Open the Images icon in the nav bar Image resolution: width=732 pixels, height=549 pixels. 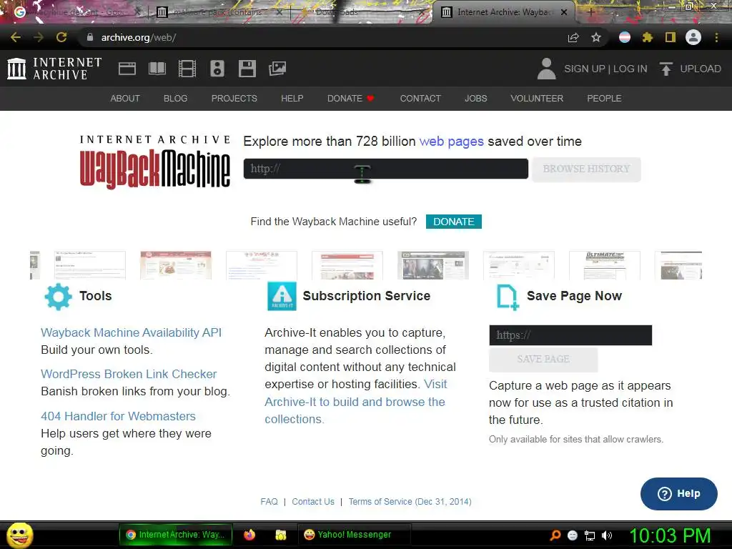click(x=277, y=69)
